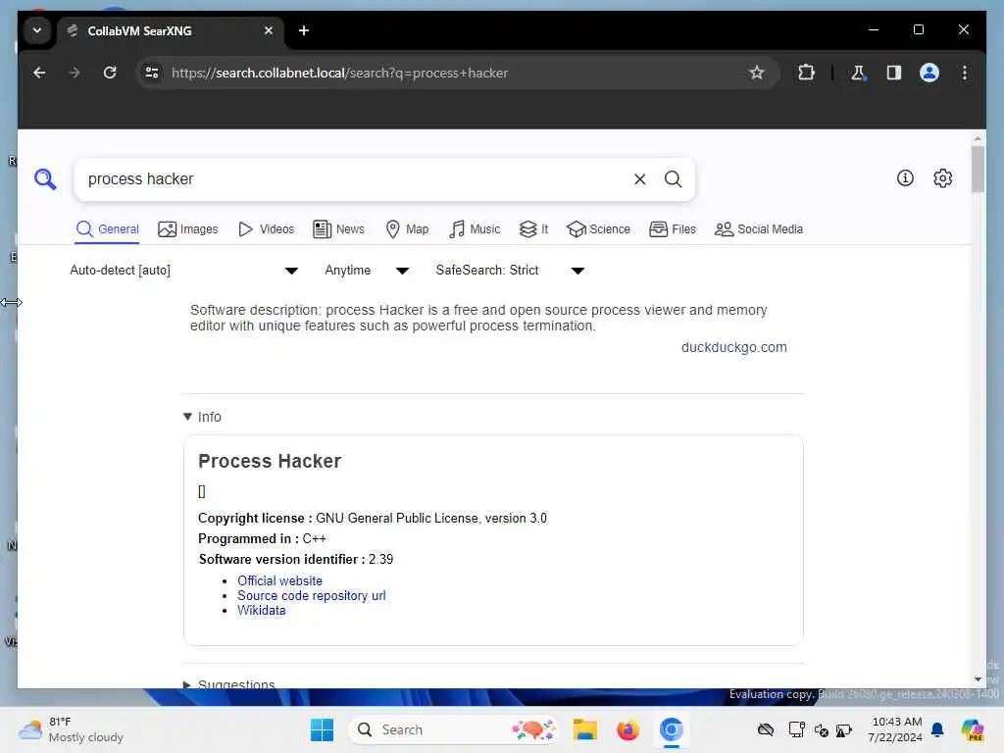Open File Explorer from taskbar
Viewport: 1004px width, 753px height.
(x=584, y=729)
